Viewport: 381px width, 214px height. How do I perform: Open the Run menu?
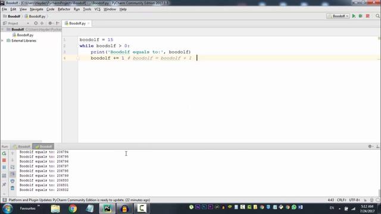(77, 10)
